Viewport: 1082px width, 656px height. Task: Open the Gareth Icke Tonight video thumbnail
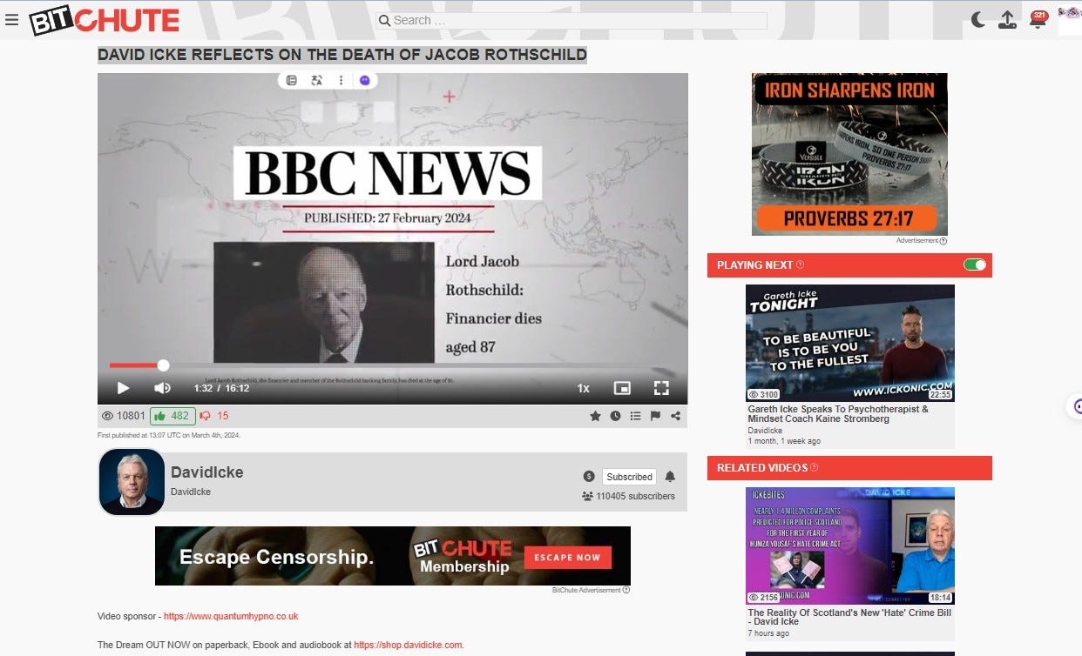tap(850, 343)
